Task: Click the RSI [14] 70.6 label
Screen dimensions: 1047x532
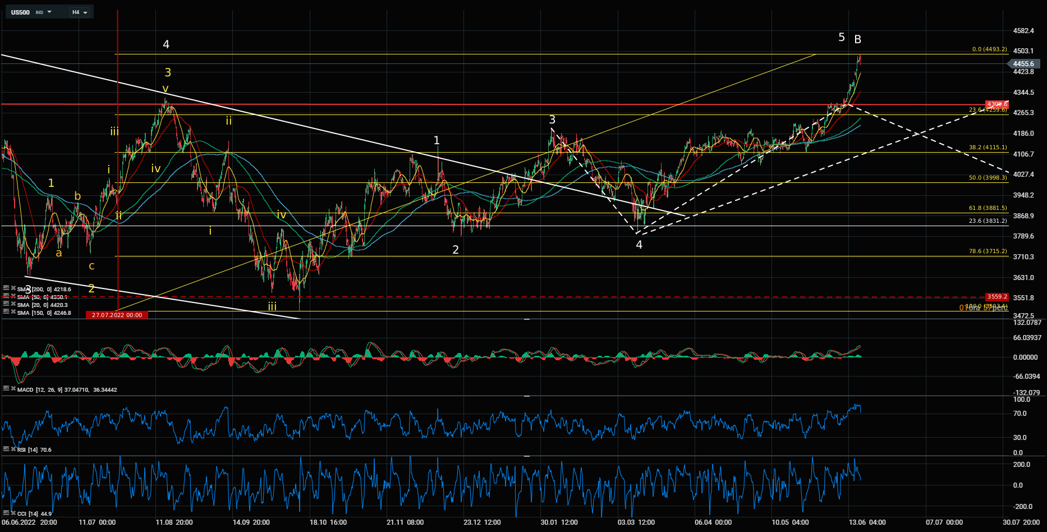Action: tap(34, 450)
